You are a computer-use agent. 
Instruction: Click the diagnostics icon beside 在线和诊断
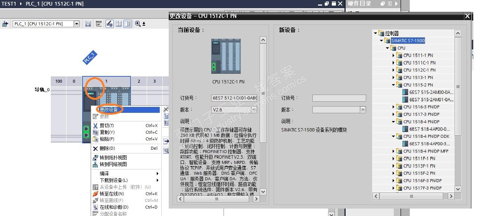point(96,207)
